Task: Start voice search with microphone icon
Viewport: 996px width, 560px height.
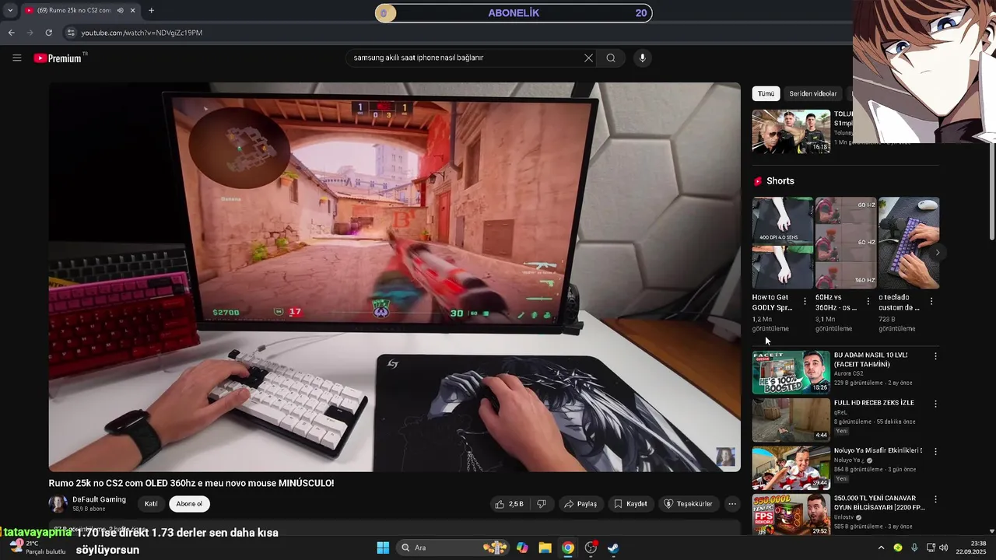Action: 642,58
